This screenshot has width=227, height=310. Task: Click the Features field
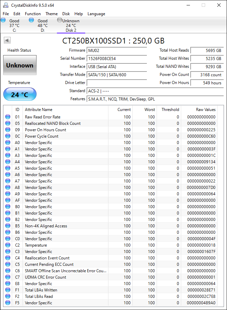155,99
